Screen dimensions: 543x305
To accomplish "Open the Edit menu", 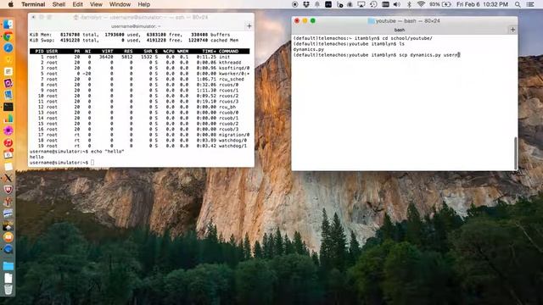I will [77, 4].
